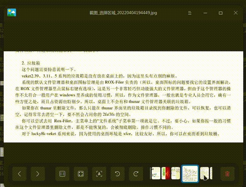Image resolution: width=246 pixels, height=187 pixels.
Task: Select the two-column document thumbnail
Action: pyautogui.click(x=176, y=173)
